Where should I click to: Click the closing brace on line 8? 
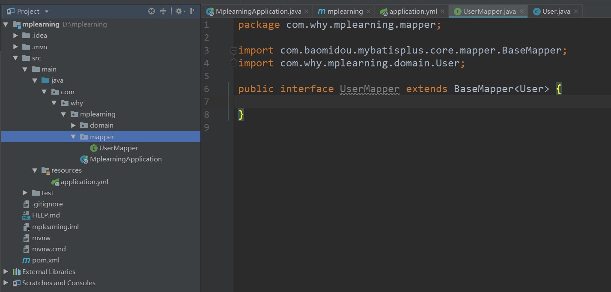(241, 114)
